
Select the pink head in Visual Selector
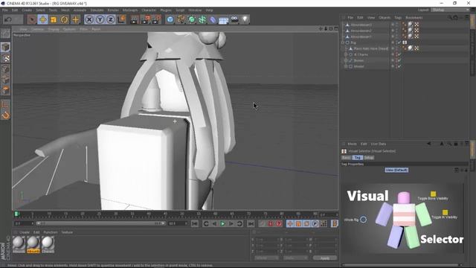(x=404, y=197)
